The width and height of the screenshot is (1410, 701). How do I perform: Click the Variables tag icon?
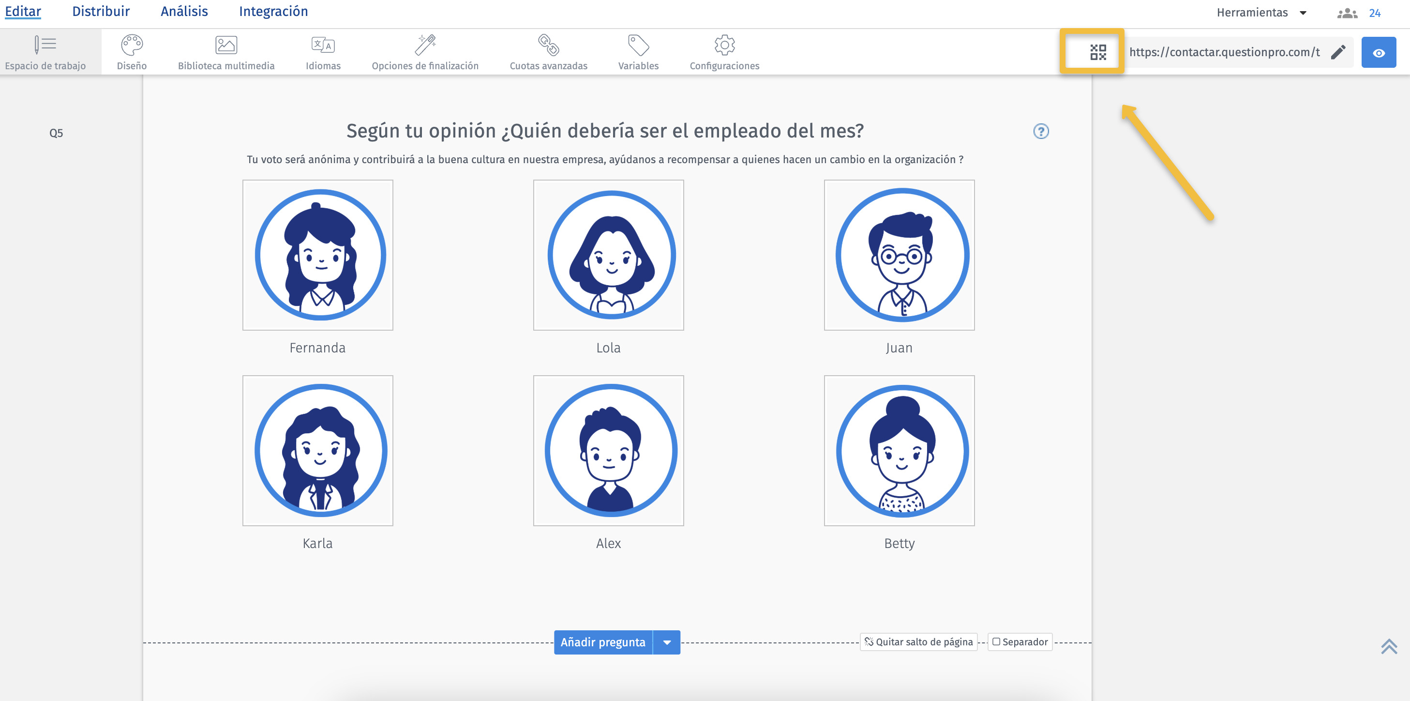638,46
